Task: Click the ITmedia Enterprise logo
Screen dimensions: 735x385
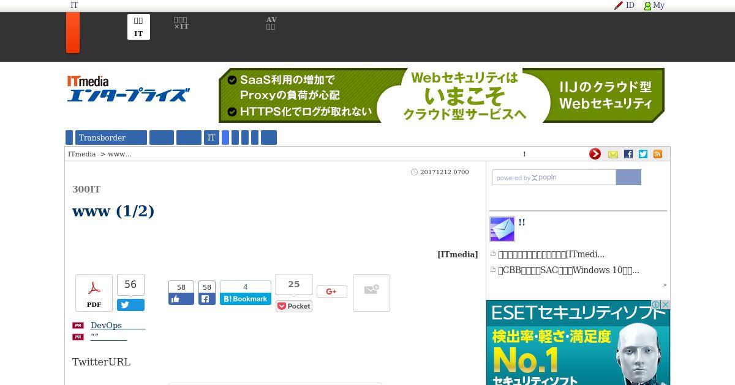Action: 128,89
